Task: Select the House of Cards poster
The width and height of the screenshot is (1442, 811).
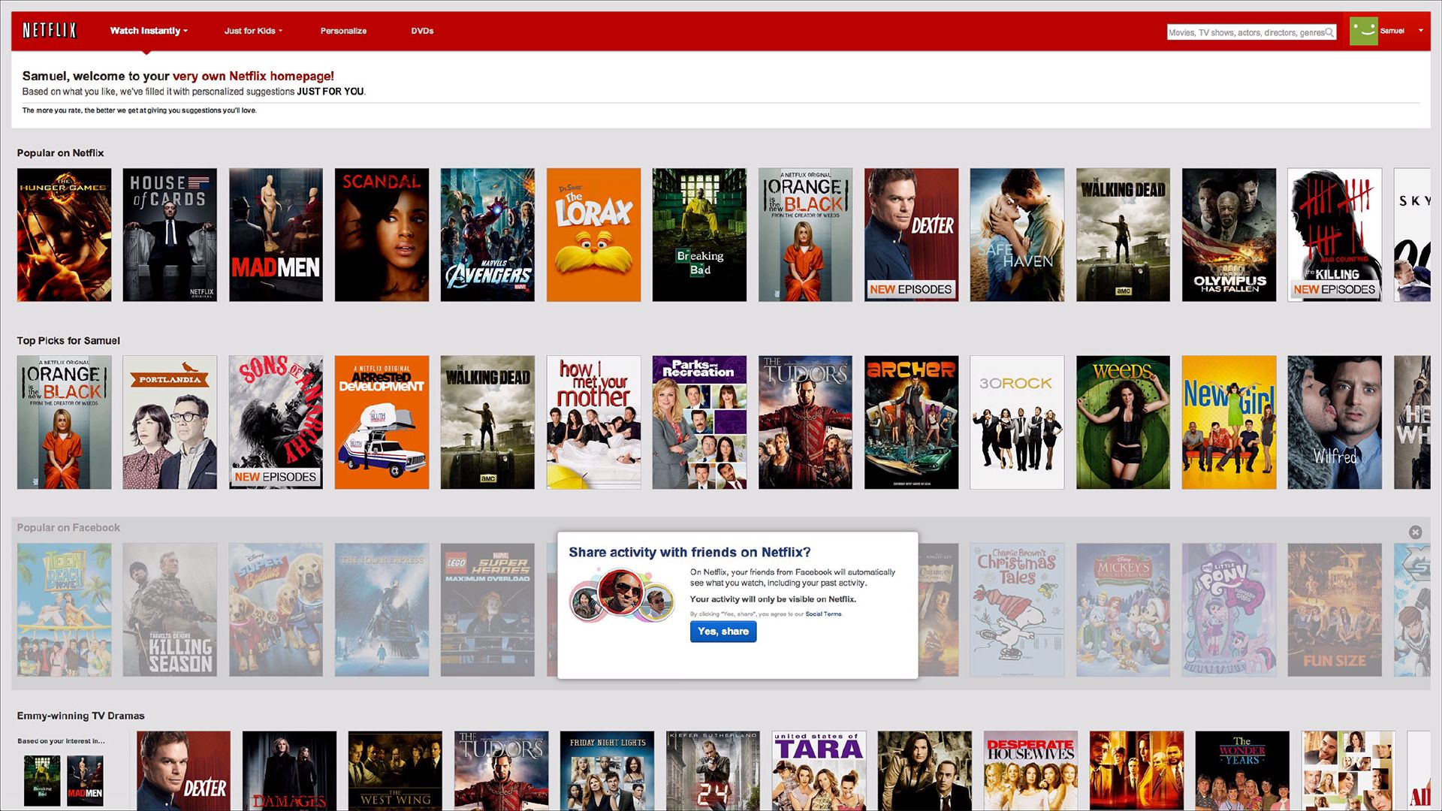Action: 170,235
